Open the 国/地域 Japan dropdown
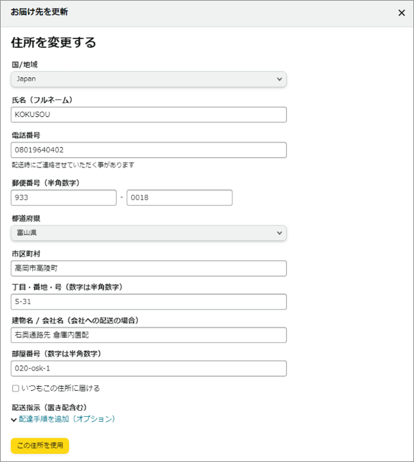 click(x=148, y=79)
